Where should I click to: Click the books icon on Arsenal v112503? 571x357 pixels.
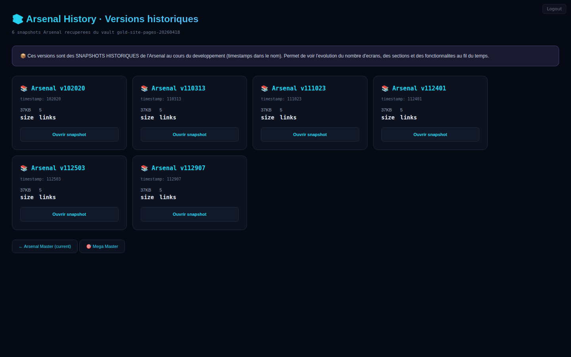click(x=24, y=168)
